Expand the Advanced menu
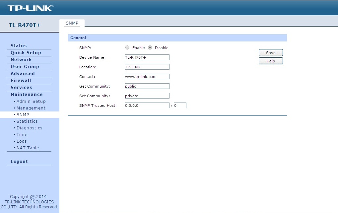This screenshot has width=338, height=213. (23, 74)
